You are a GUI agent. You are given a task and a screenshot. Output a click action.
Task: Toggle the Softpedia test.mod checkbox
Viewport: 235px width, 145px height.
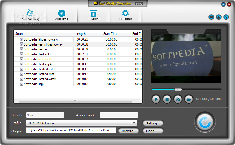point(21,59)
